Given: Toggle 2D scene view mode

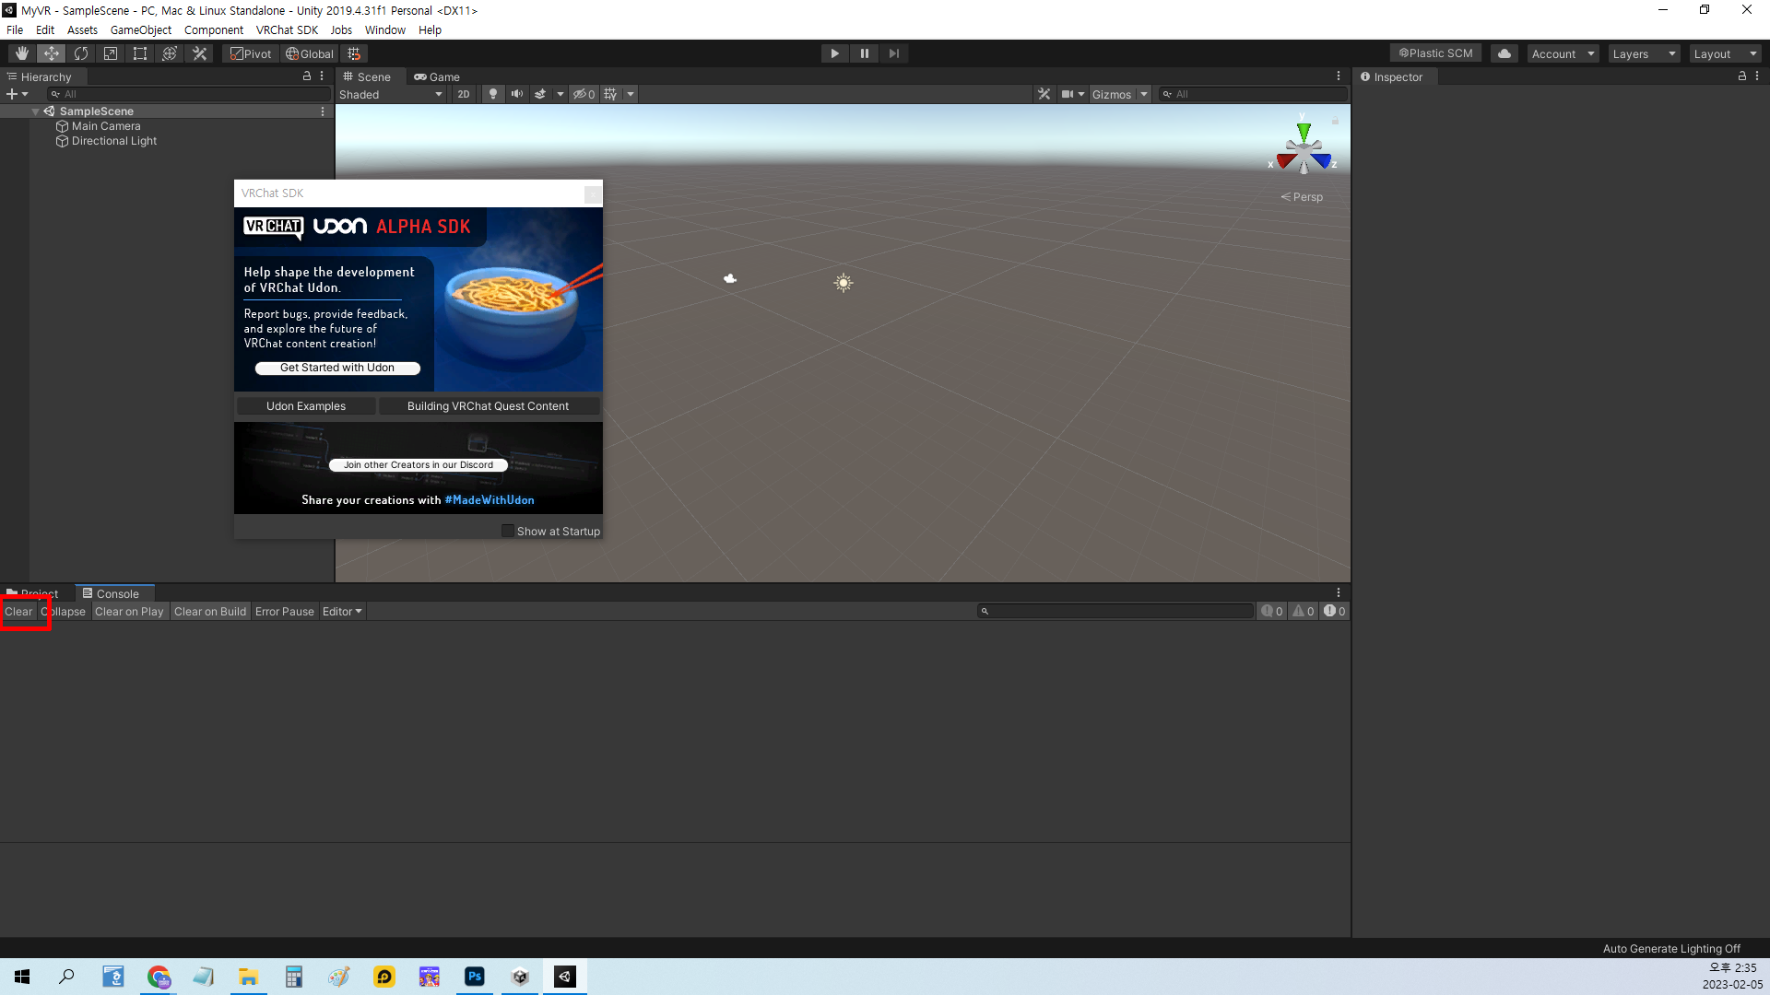Looking at the screenshot, I should pyautogui.click(x=463, y=94).
